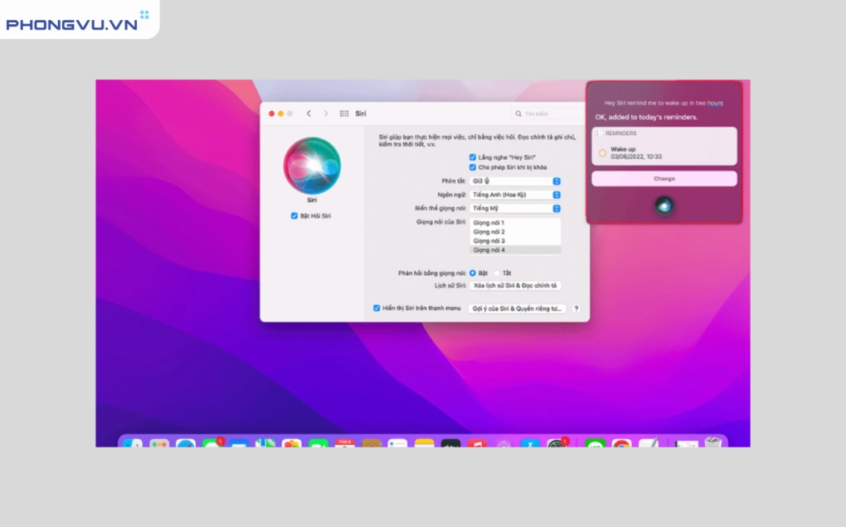Click the help question mark button
This screenshot has height=527, width=846.
point(576,308)
